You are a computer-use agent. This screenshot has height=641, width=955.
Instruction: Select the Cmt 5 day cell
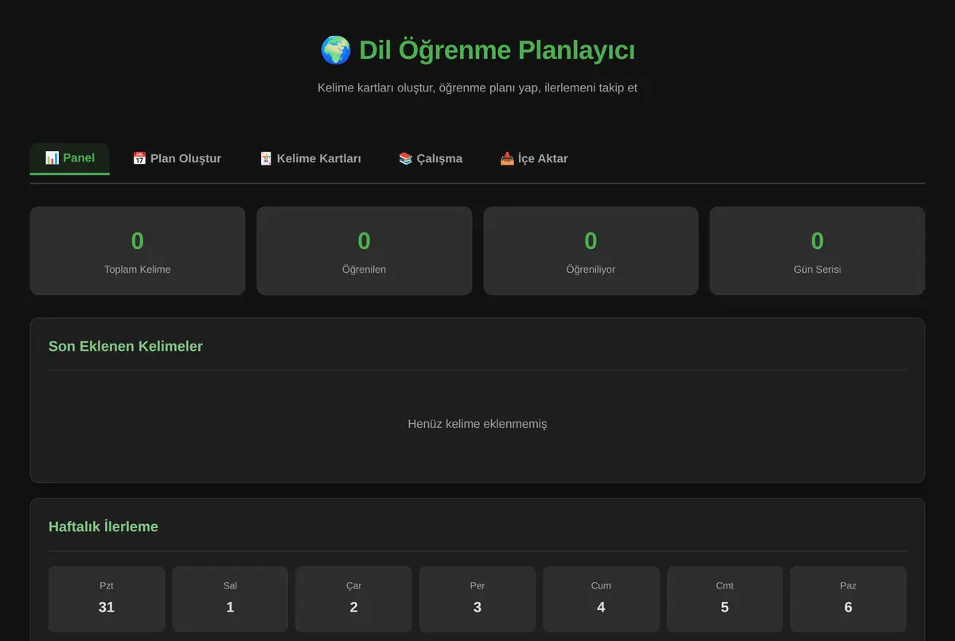click(724, 599)
